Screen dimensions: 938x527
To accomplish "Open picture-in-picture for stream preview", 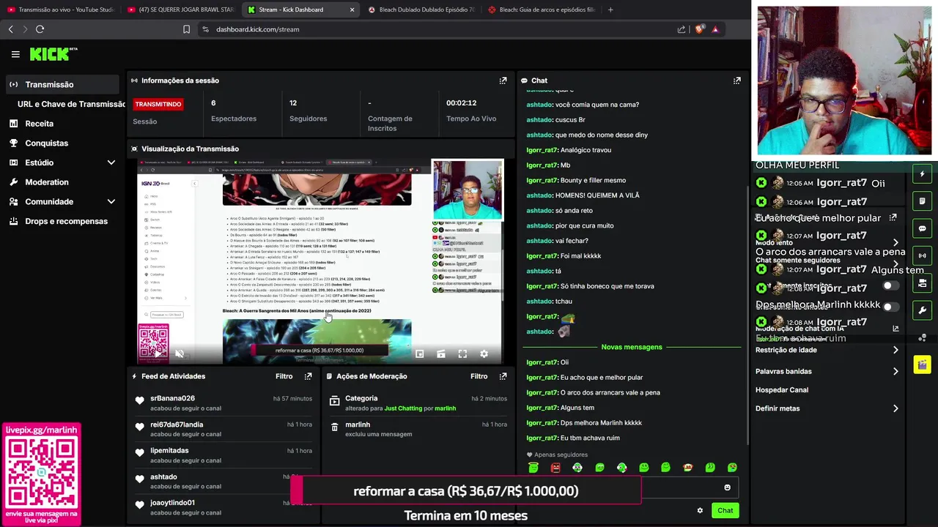I will pyautogui.click(x=419, y=354).
